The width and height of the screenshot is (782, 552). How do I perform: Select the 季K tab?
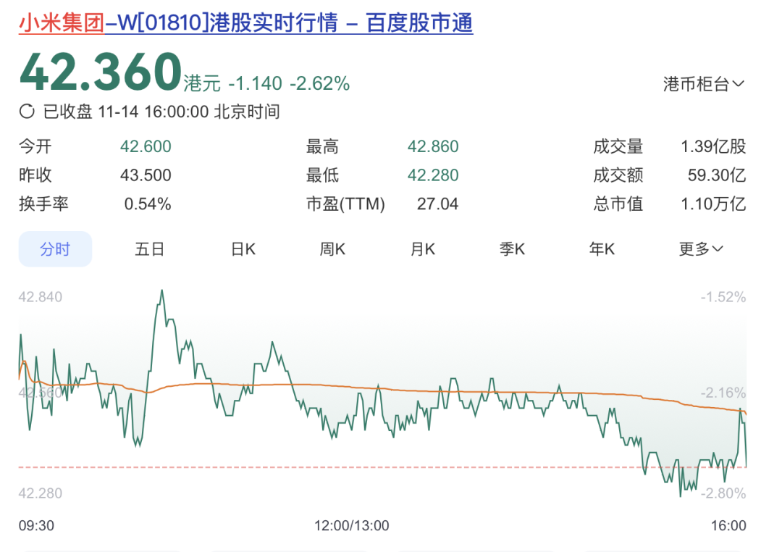pos(512,248)
